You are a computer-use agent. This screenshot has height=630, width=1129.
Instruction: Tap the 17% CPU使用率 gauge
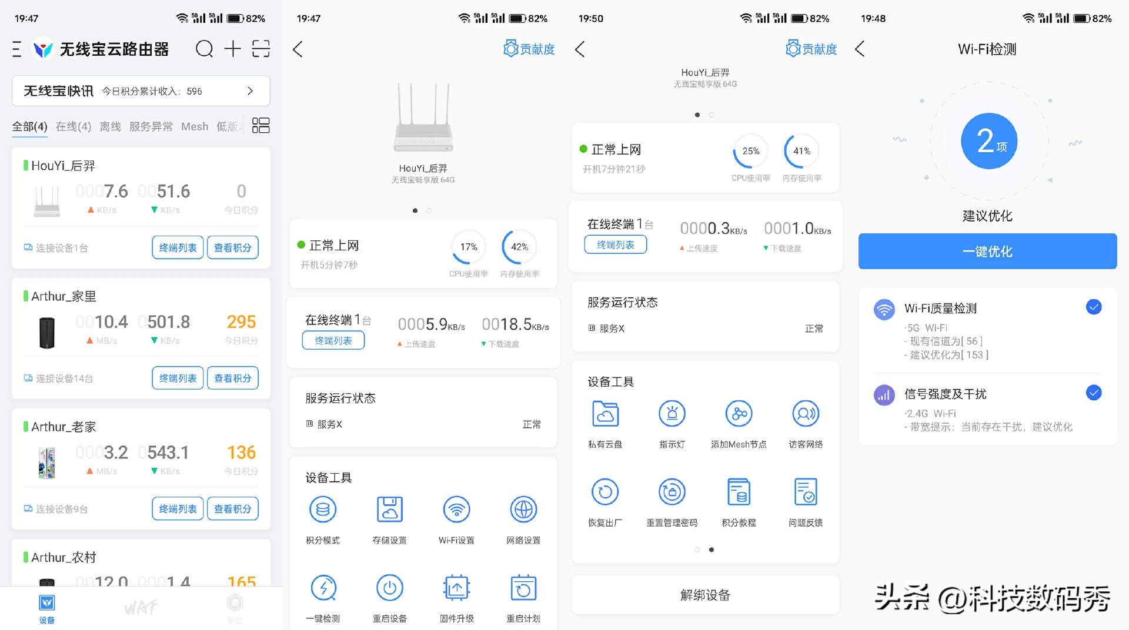469,247
